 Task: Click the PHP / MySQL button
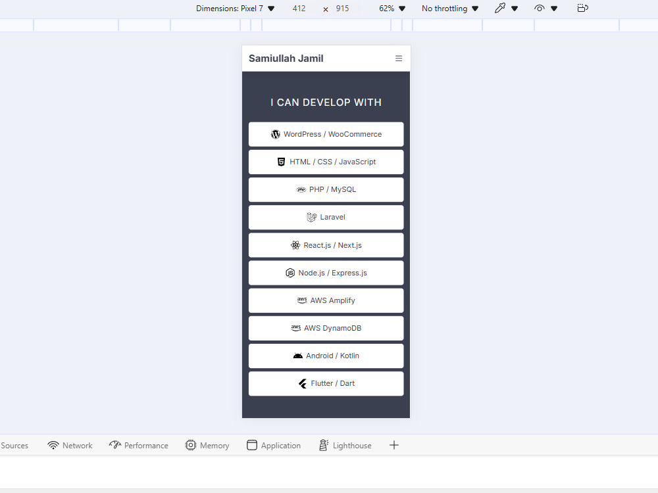(326, 189)
